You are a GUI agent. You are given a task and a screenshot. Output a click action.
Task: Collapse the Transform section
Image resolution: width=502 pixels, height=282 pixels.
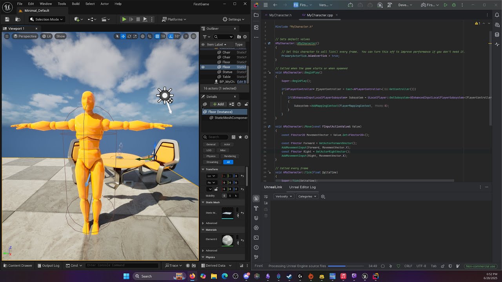pyautogui.click(x=203, y=169)
